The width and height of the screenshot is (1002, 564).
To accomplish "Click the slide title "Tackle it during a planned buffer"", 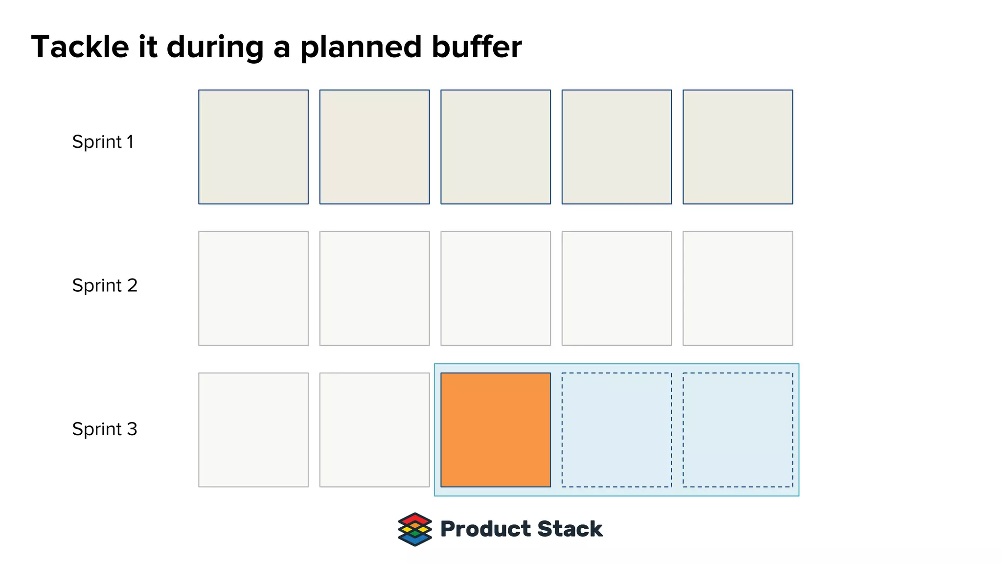I will [276, 47].
